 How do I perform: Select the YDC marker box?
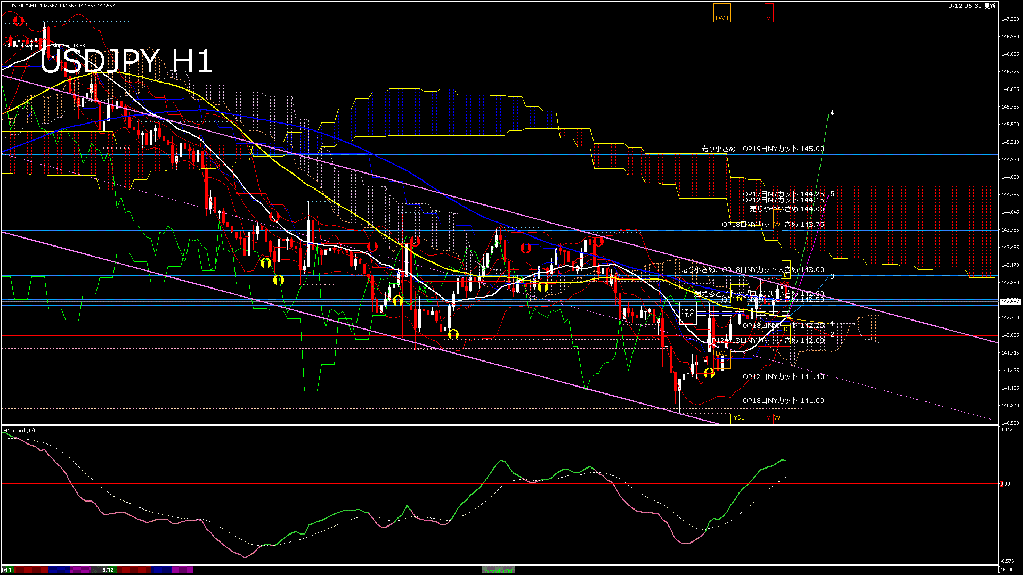(688, 313)
